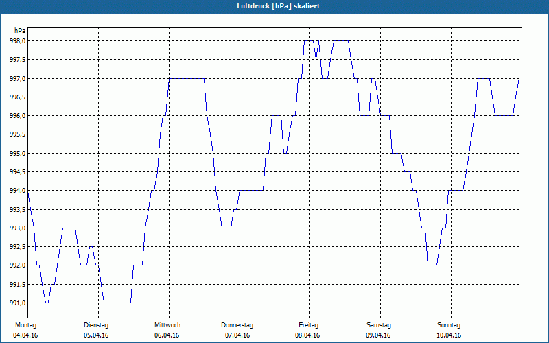Click the 996,5 axis value
Screen dimensions: 549x343
[x=17, y=97]
